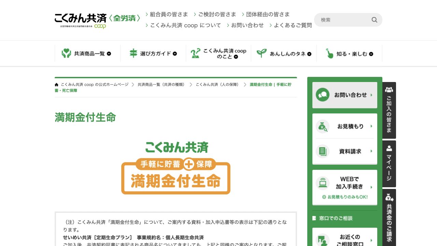Viewport: 437px width, 246px height.
Task: Expand the 共済商品一覧 dropdown menu
Action: coord(88,54)
